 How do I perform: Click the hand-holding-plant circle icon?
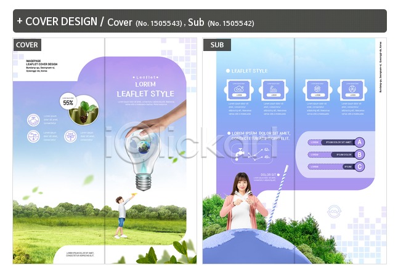tap(33, 120)
